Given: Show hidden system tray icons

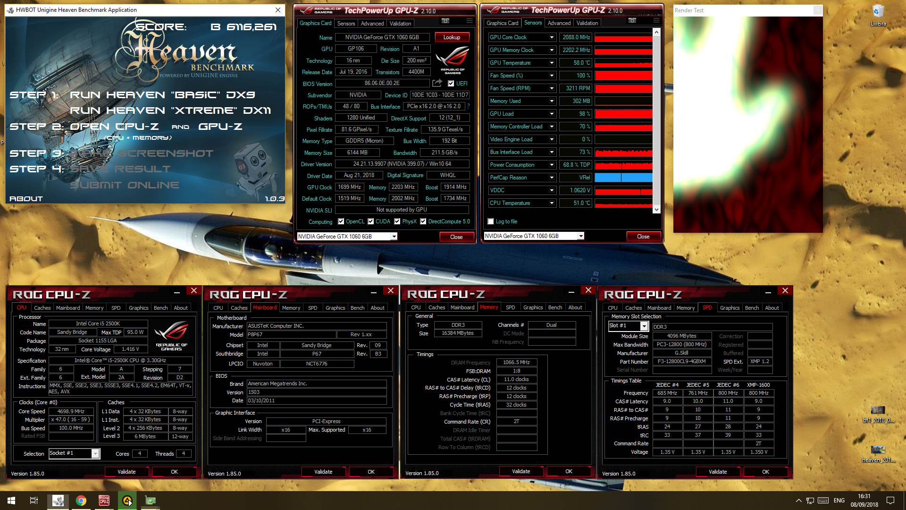Looking at the screenshot, I should tap(798, 501).
